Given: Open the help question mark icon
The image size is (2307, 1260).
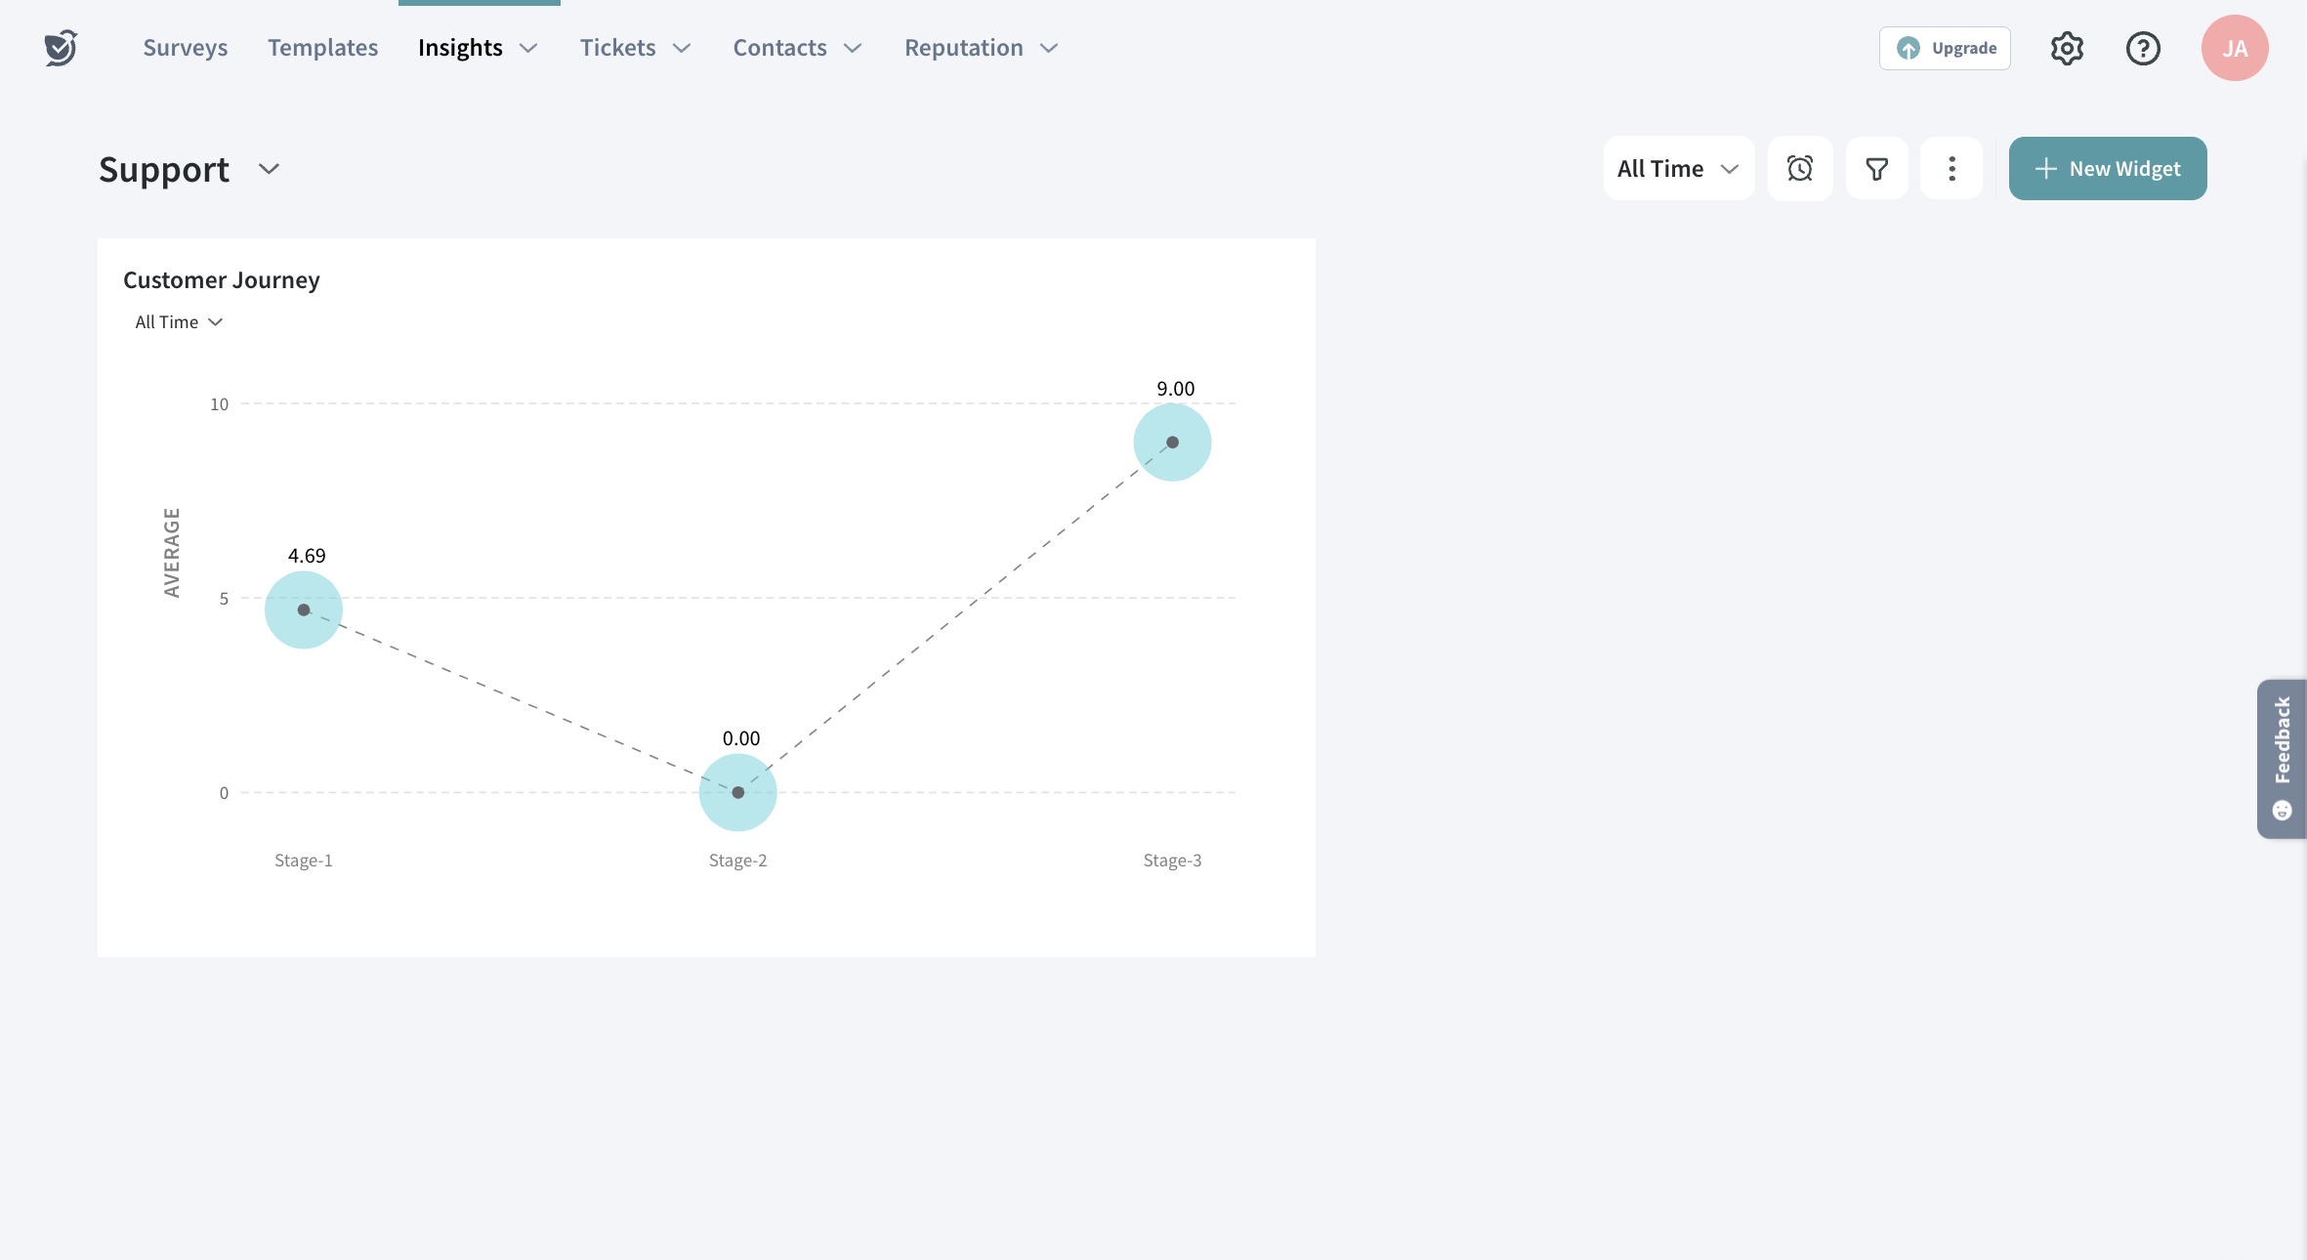Looking at the screenshot, I should tap(2143, 48).
